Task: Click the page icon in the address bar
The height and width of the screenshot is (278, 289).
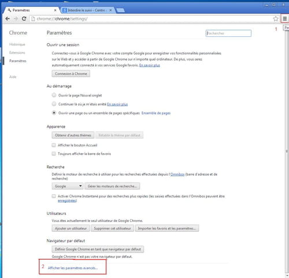Action: (x=33, y=18)
